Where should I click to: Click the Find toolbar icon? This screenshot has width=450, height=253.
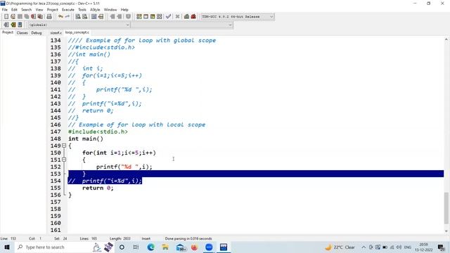pos(78,17)
